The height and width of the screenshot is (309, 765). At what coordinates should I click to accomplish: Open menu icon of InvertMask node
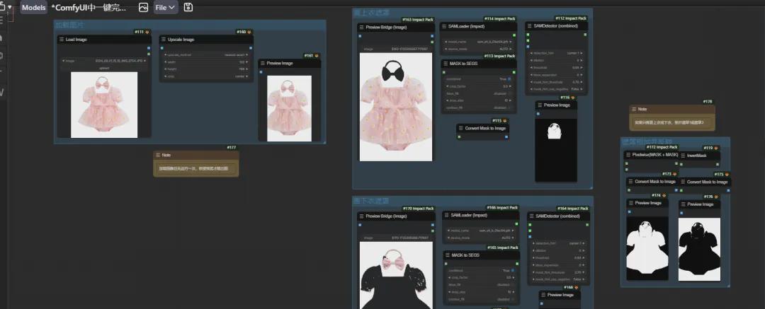[x=683, y=156]
